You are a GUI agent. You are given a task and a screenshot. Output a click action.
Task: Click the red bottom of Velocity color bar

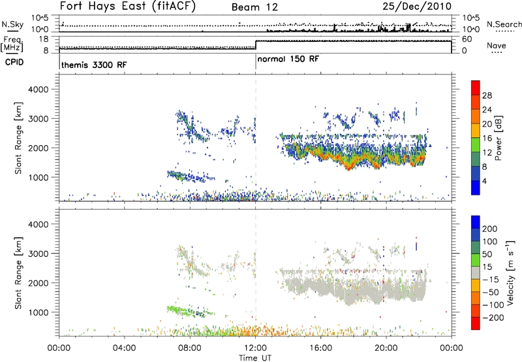pos(476,323)
